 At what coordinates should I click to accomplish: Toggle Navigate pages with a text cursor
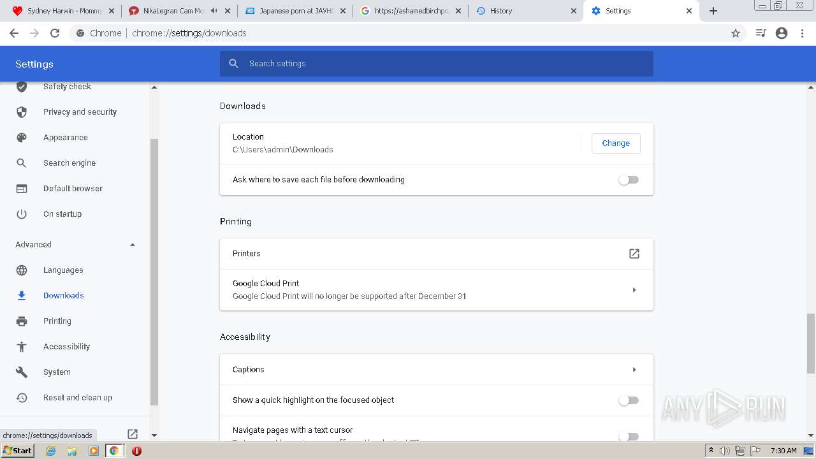pos(629,436)
